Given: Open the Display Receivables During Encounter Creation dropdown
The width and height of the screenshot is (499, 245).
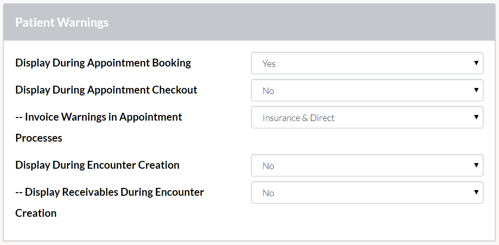Looking at the screenshot, I should click(367, 192).
